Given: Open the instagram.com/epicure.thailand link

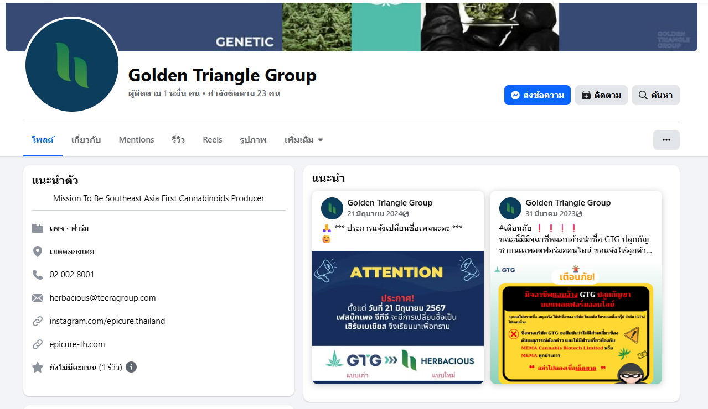Looking at the screenshot, I should [107, 321].
